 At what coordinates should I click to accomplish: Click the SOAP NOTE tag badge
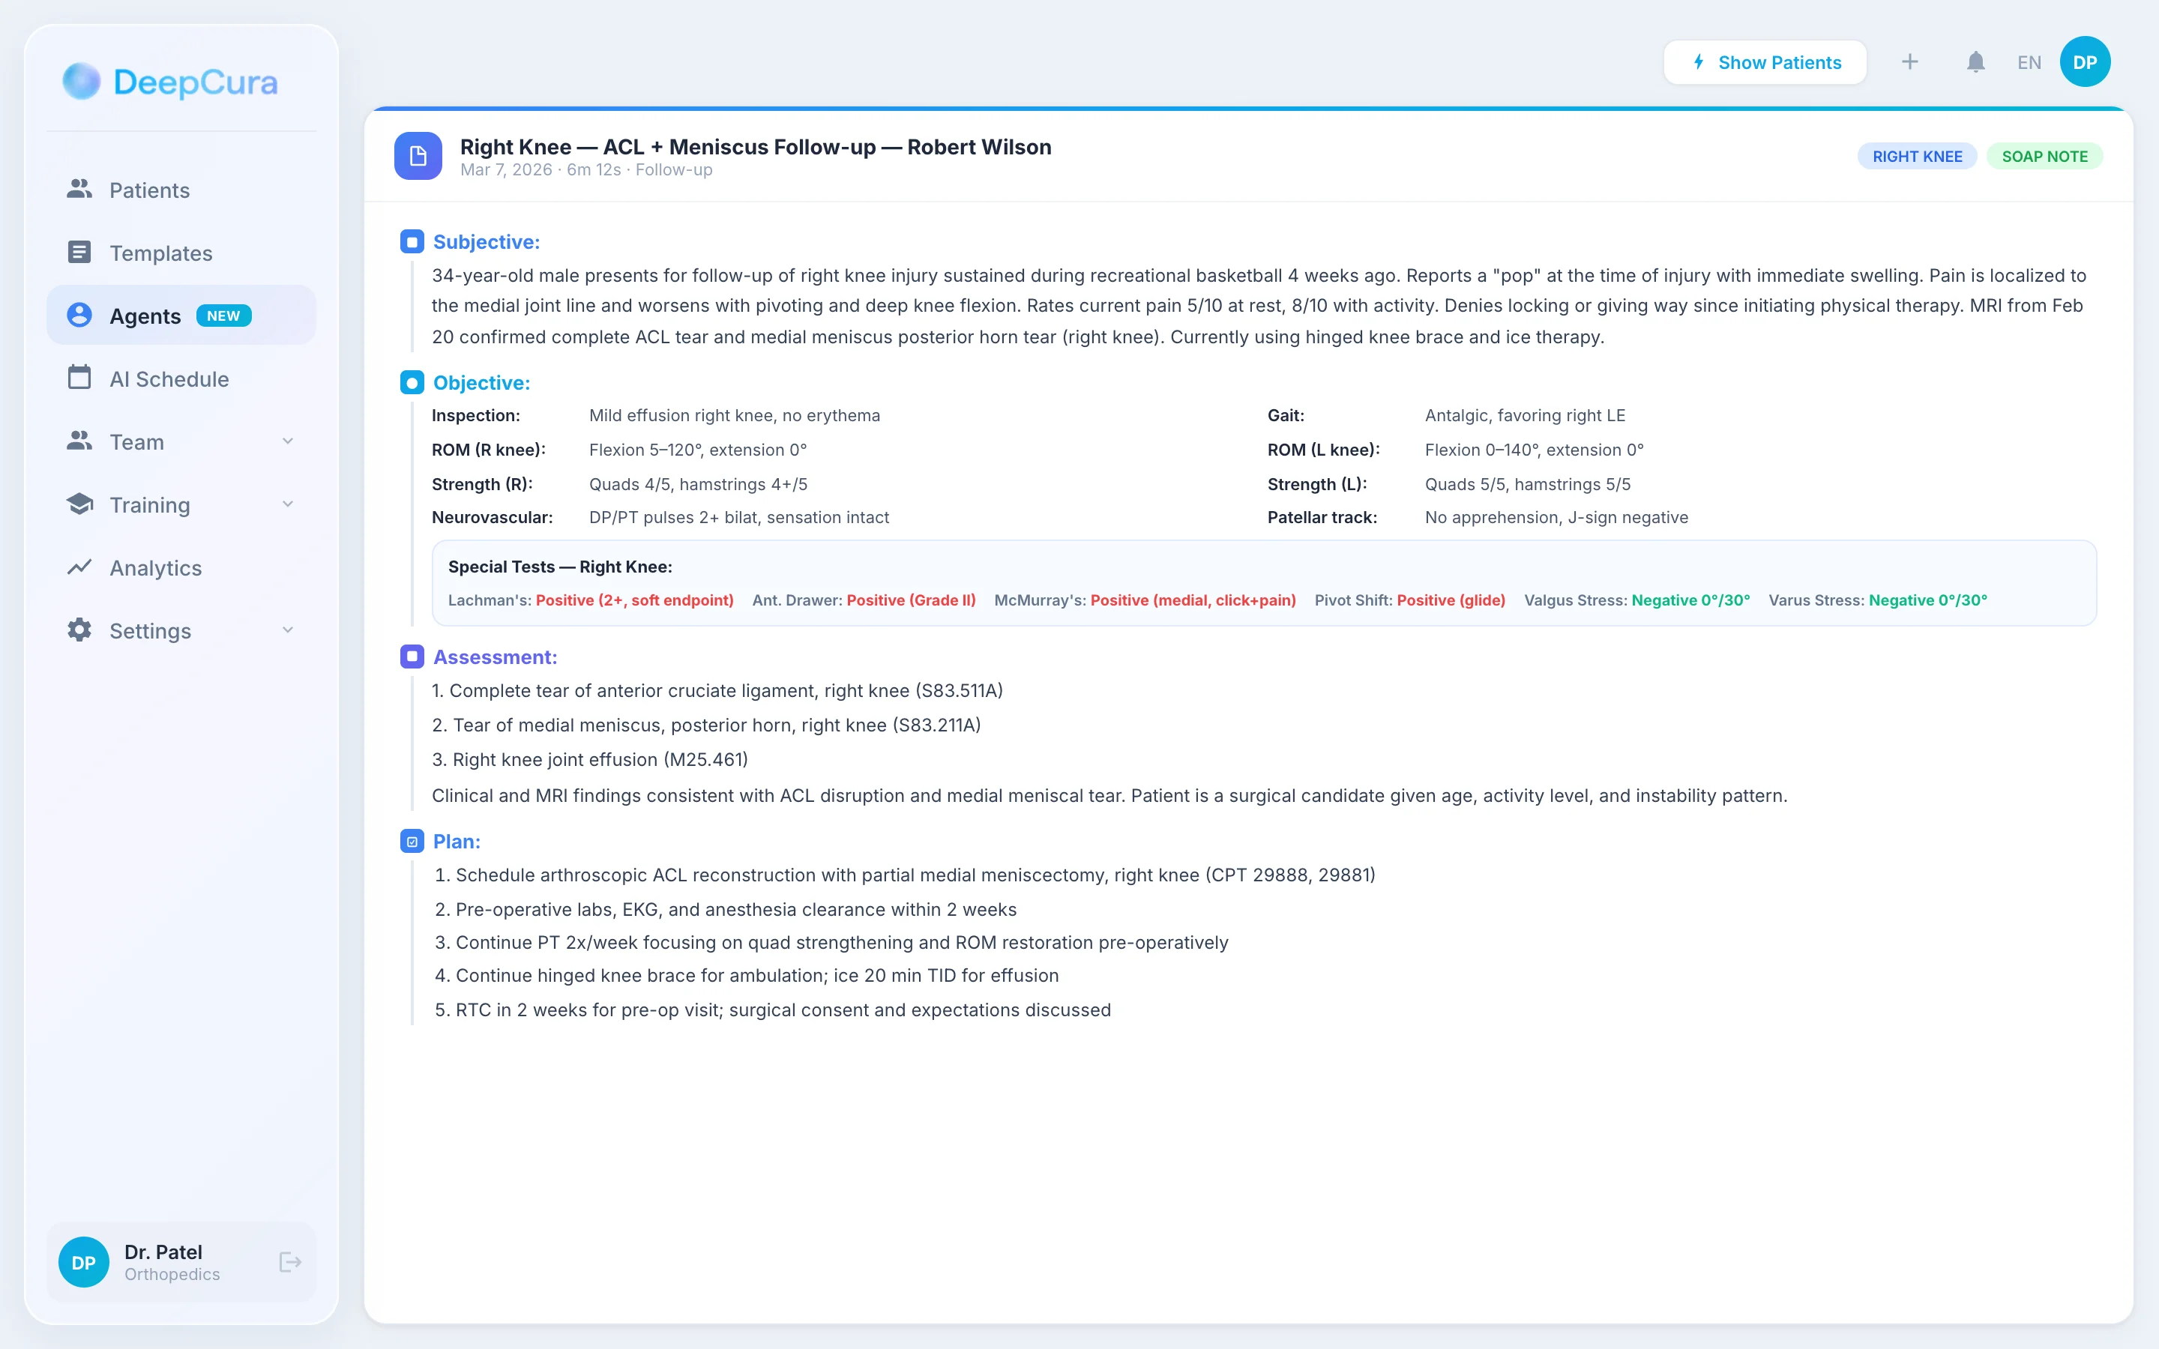point(2044,156)
